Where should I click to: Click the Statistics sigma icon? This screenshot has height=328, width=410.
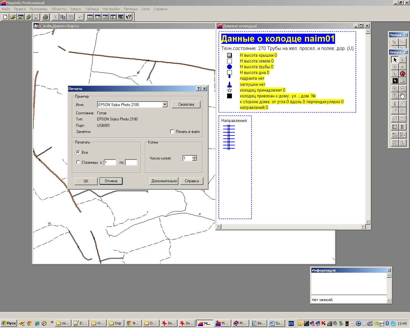coord(403,127)
